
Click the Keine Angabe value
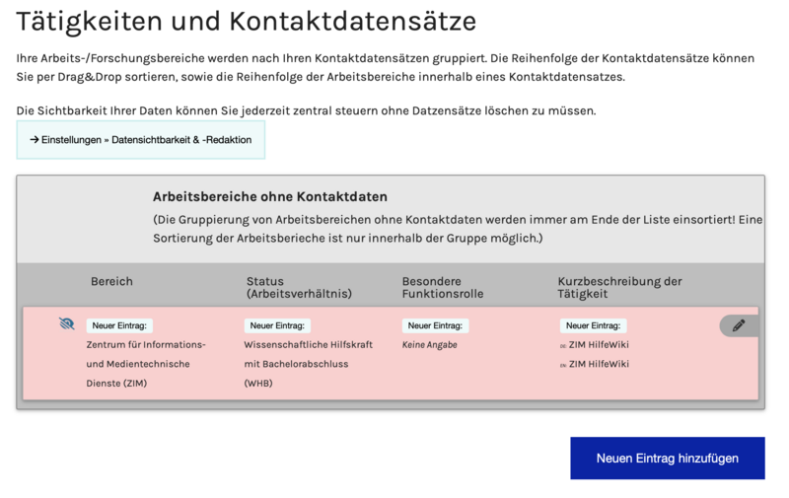[429, 345]
